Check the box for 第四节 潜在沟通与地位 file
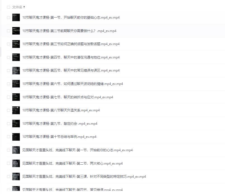This screenshot has width=225, height=195. [8, 57]
